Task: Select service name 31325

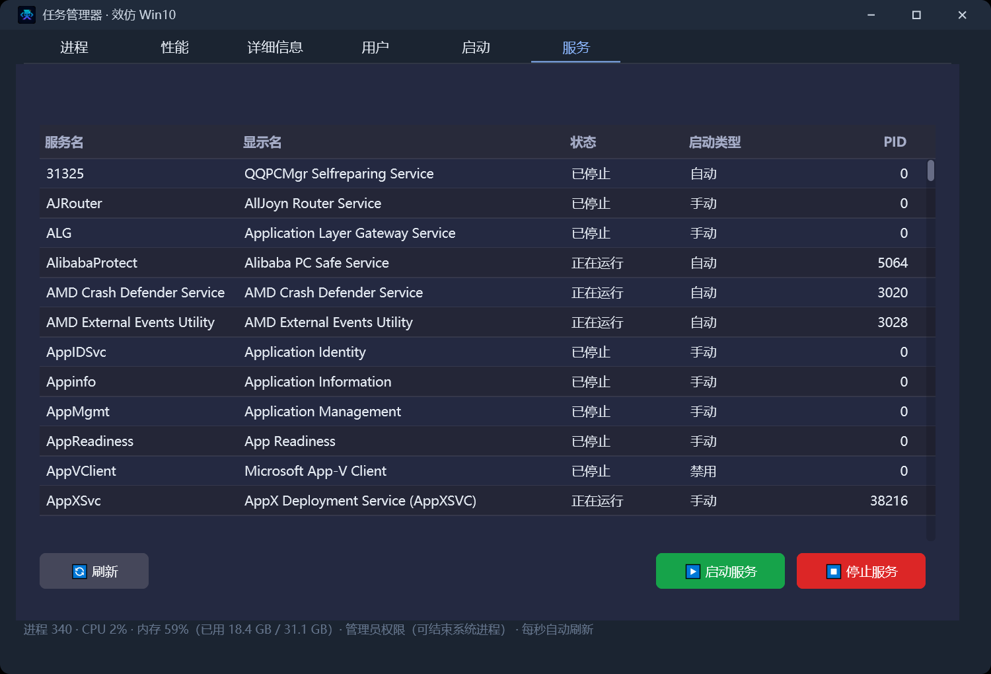Action: point(65,174)
